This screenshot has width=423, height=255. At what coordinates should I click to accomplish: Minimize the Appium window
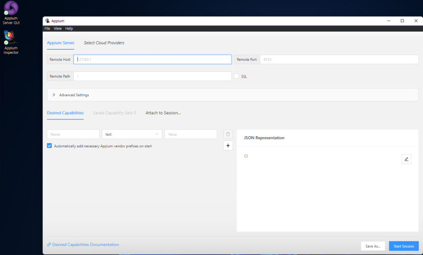coord(389,21)
